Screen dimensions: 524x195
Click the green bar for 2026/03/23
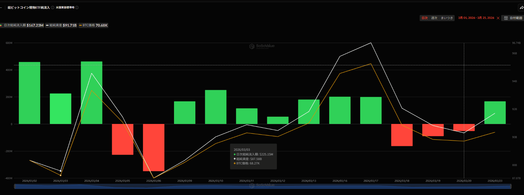click(495, 113)
